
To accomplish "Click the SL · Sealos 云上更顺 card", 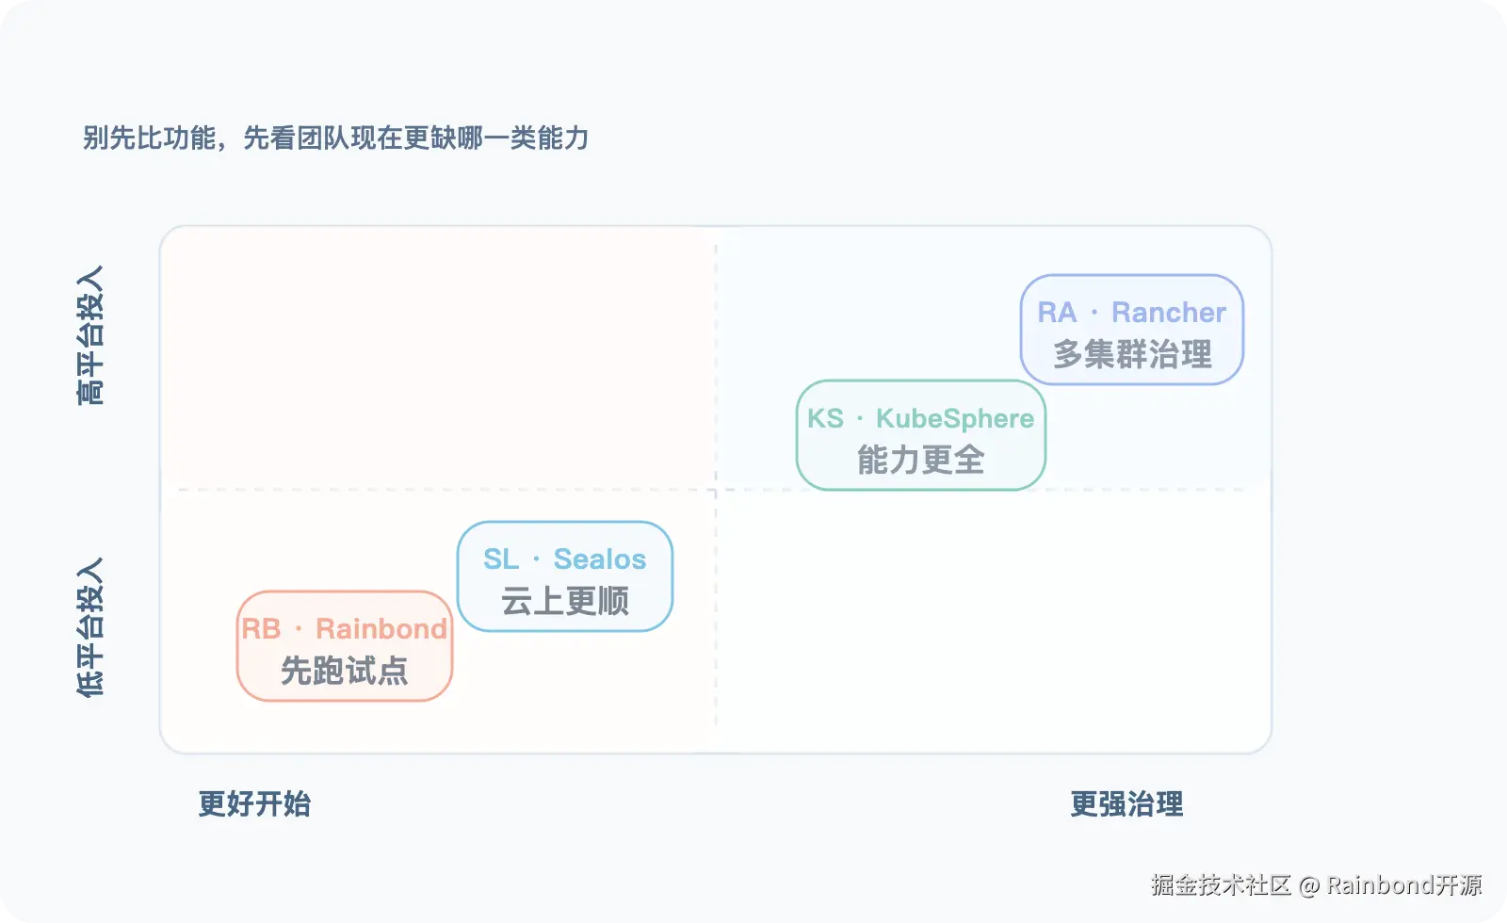I will [x=565, y=576].
